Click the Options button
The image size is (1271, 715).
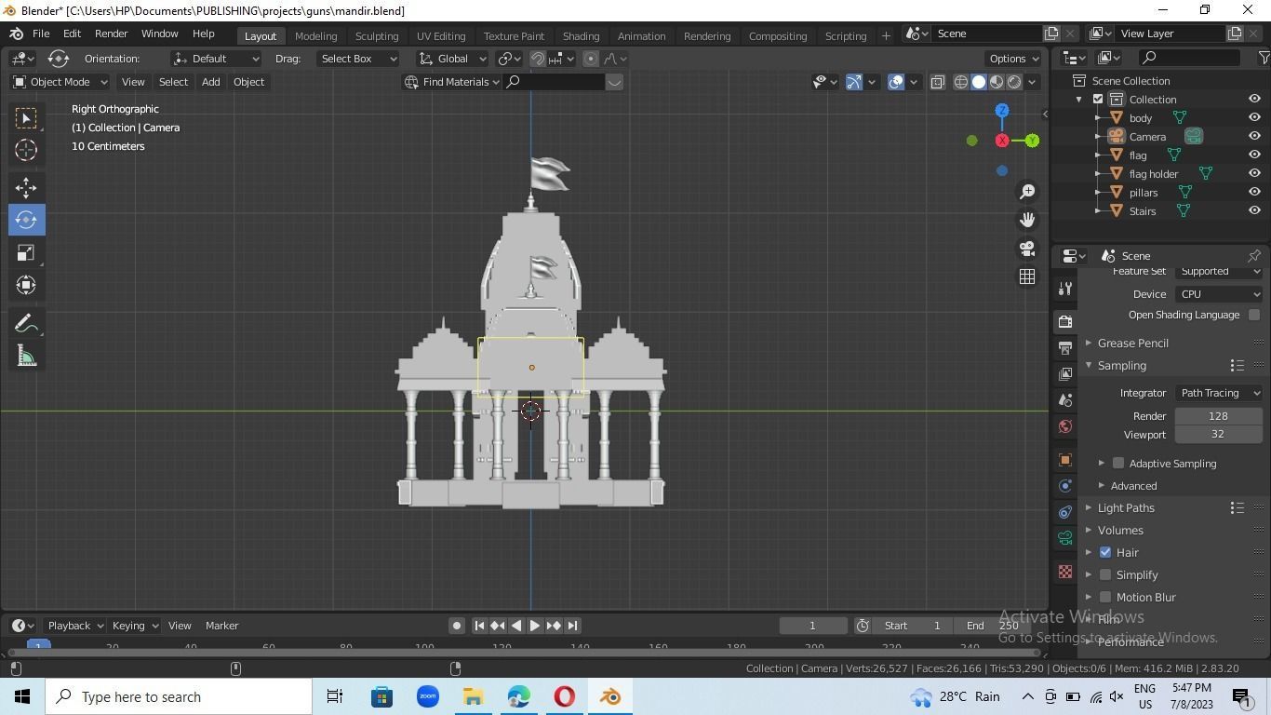point(1014,59)
